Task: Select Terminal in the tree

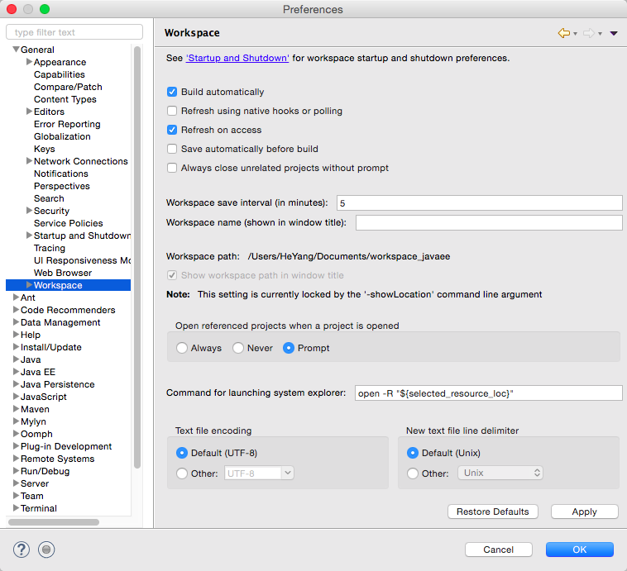Action: (39, 508)
